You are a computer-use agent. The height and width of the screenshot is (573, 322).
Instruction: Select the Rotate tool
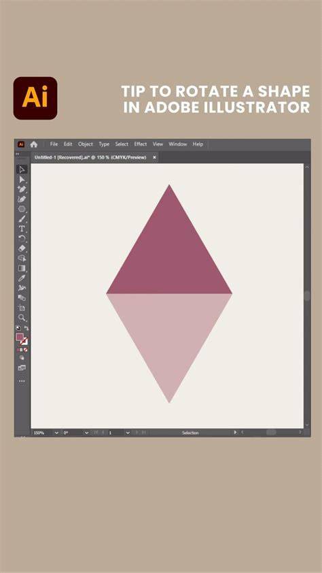click(22, 238)
